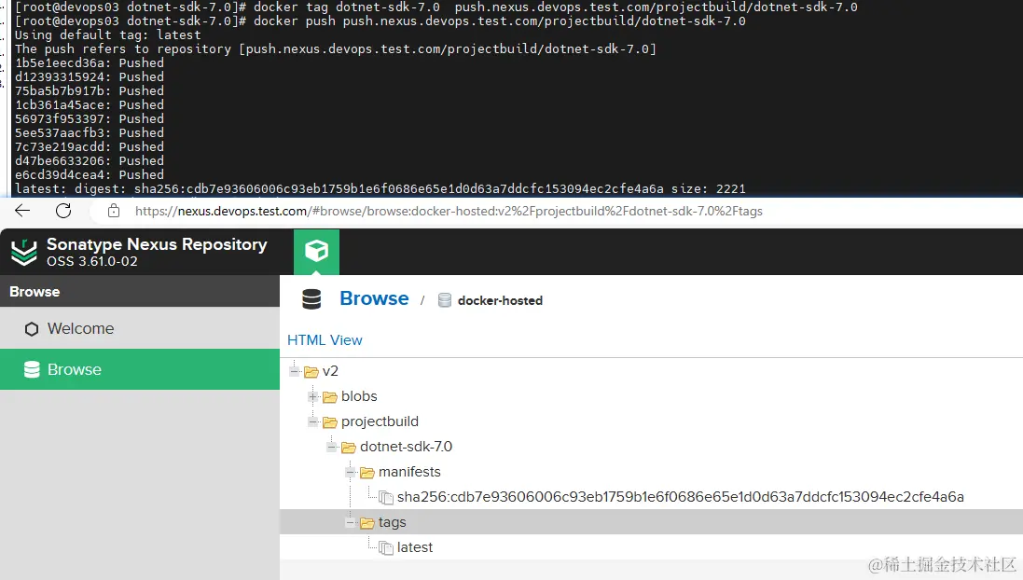This screenshot has height=580, width=1023.
Task: Click the browser refresh icon
Action: (x=62, y=211)
